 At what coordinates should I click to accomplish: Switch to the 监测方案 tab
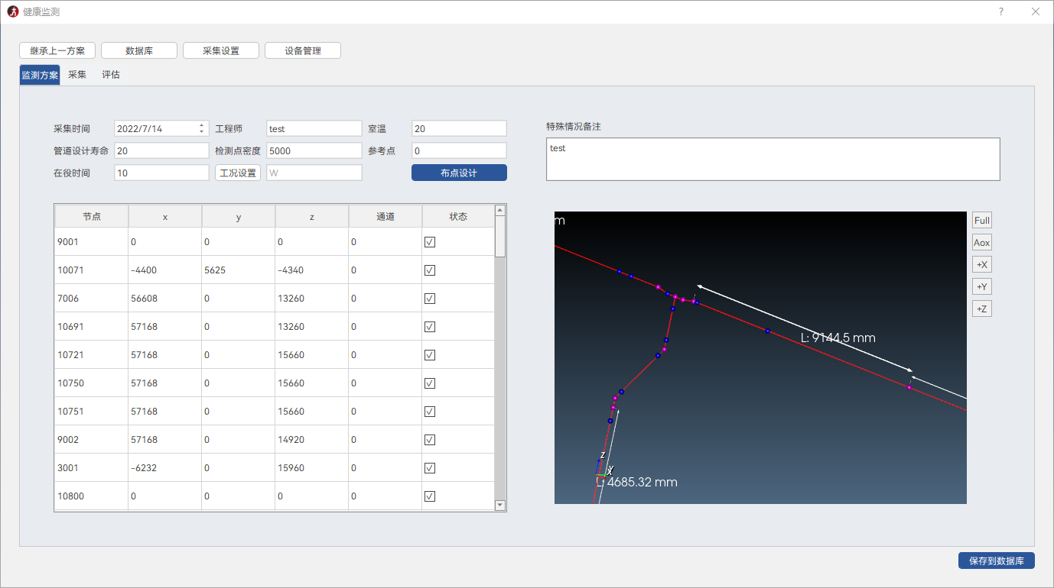pos(40,75)
